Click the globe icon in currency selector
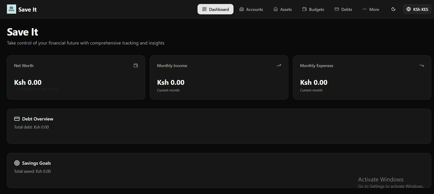 409,9
